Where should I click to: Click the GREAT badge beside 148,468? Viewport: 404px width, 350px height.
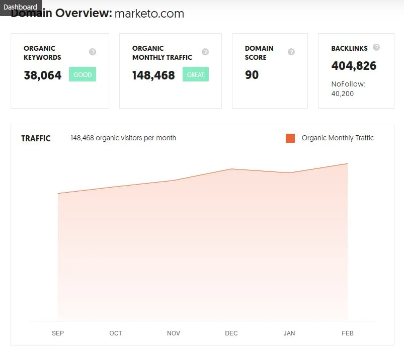pyautogui.click(x=196, y=74)
